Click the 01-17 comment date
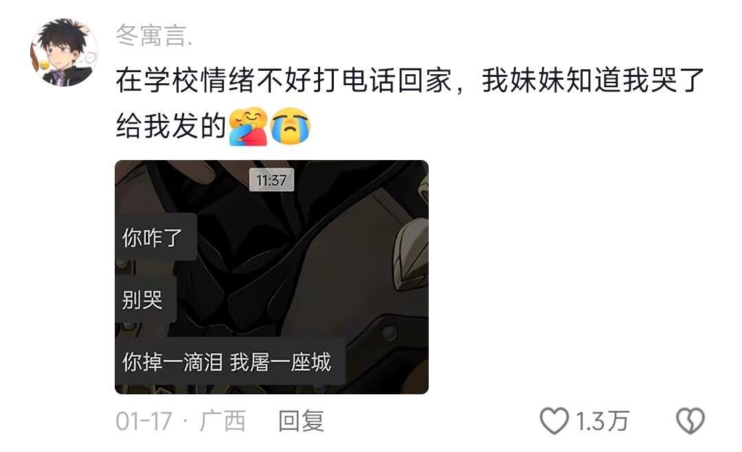742x452 pixels. pos(144,421)
